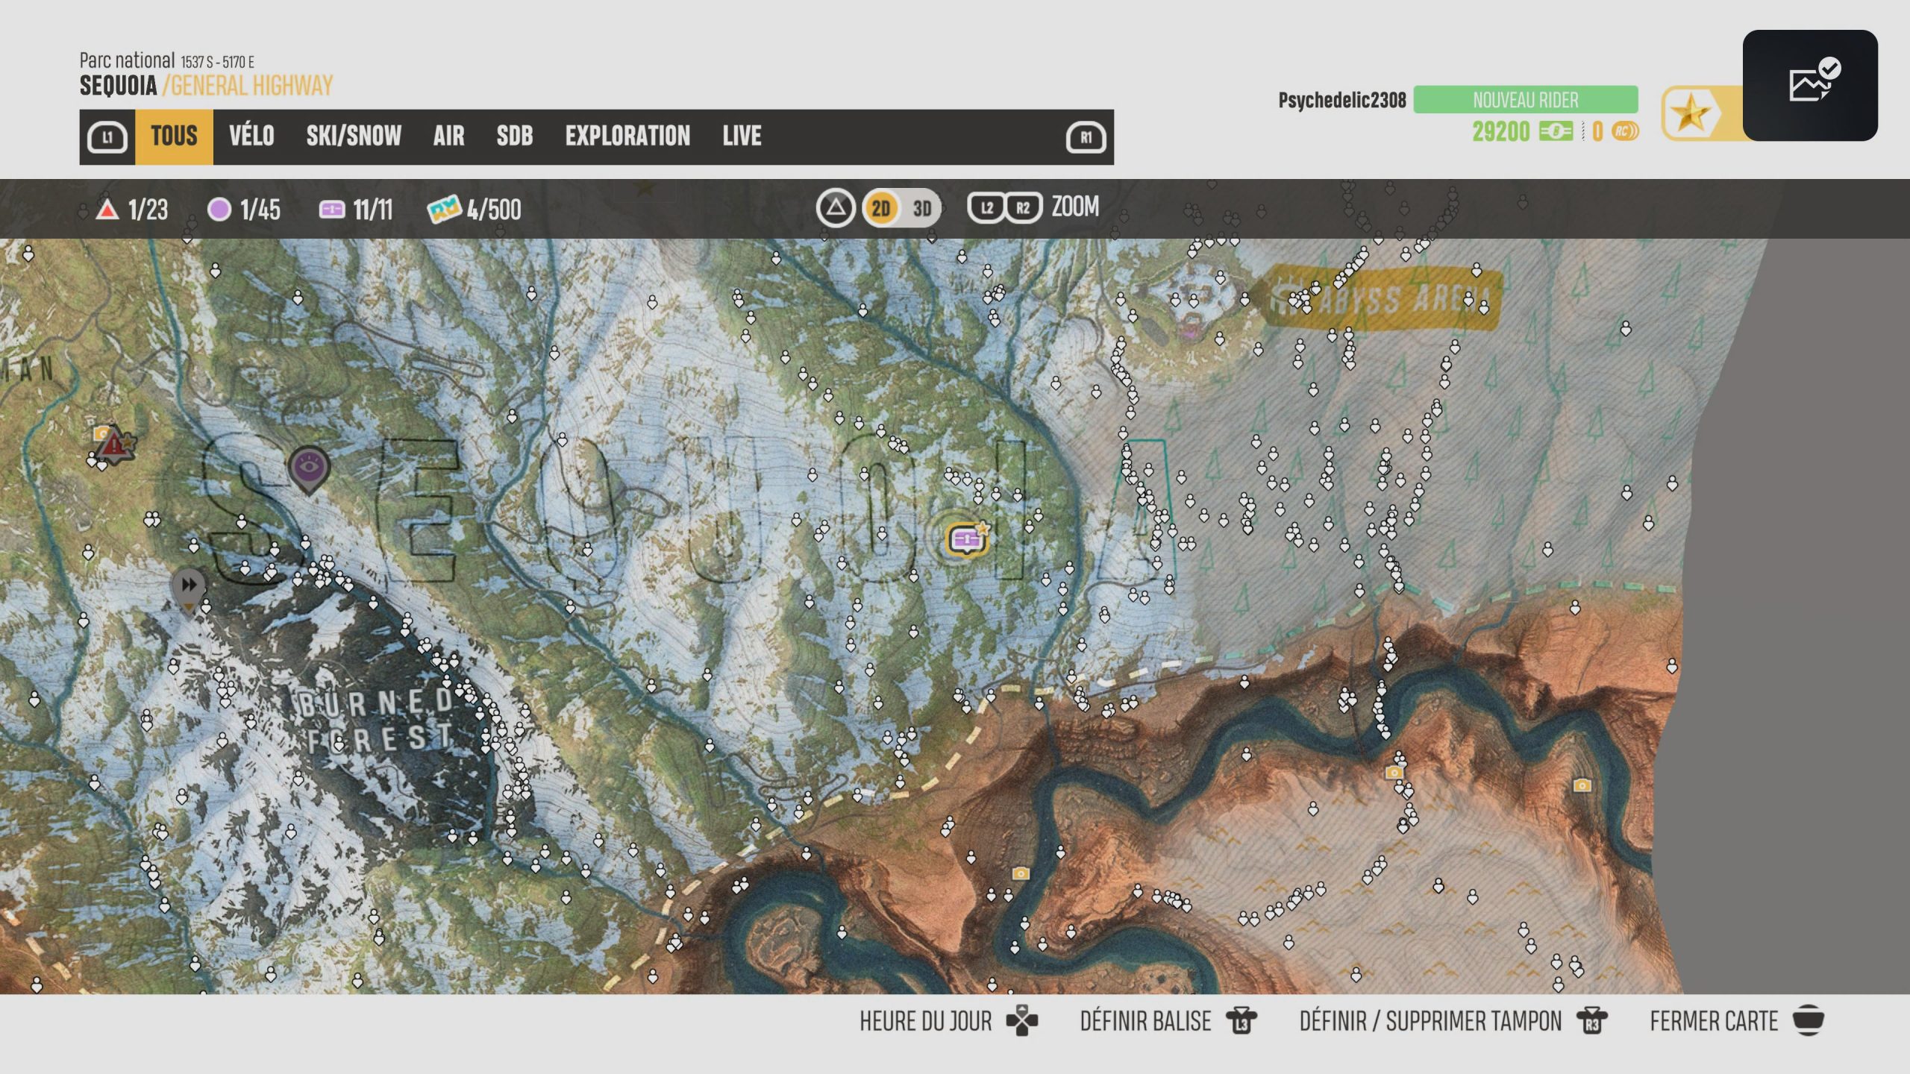Image resolution: width=1910 pixels, height=1074 pixels.
Task: Click the star rank badge icon
Action: [x=1691, y=114]
